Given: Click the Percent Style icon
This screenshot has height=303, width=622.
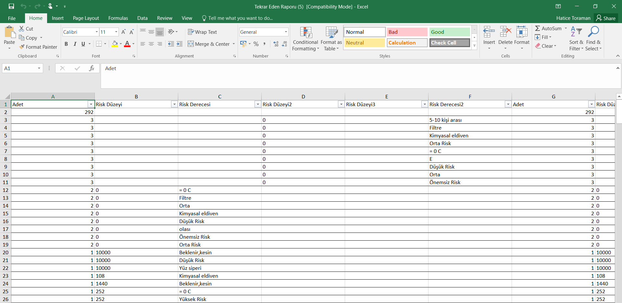Looking at the screenshot, I should tap(256, 44).
